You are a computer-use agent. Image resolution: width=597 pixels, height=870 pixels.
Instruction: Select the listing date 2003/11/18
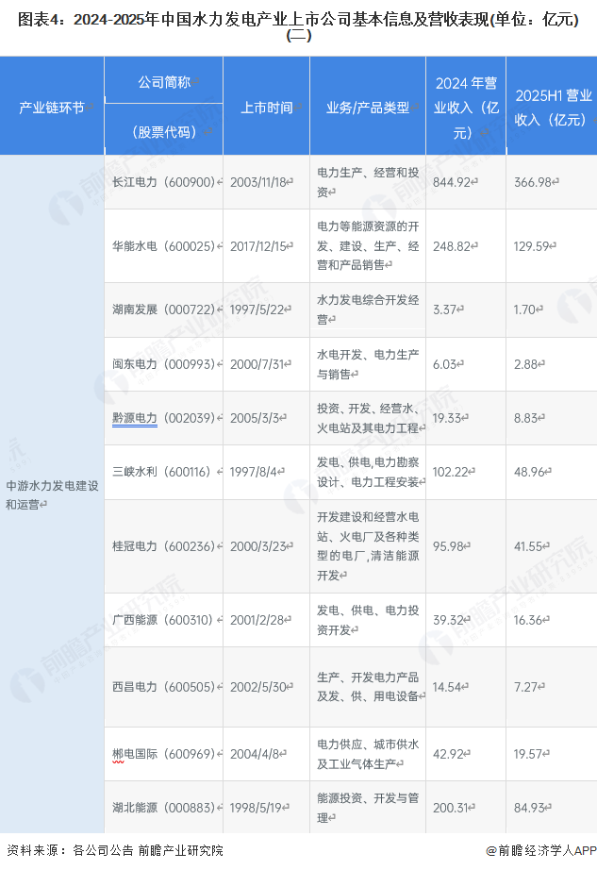pyautogui.click(x=258, y=182)
